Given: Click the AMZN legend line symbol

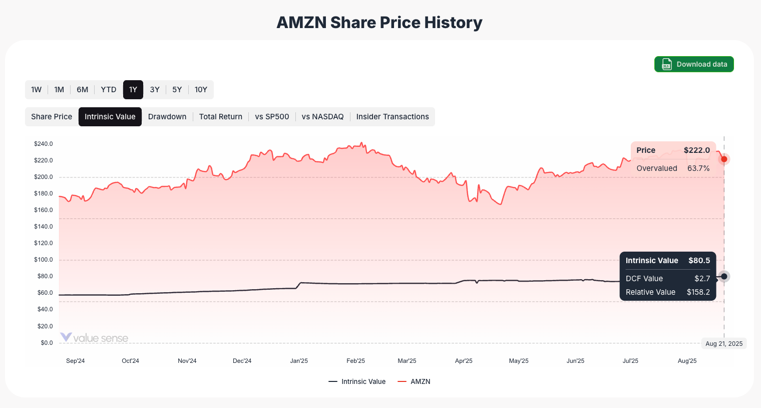Looking at the screenshot, I should coord(402,381).
